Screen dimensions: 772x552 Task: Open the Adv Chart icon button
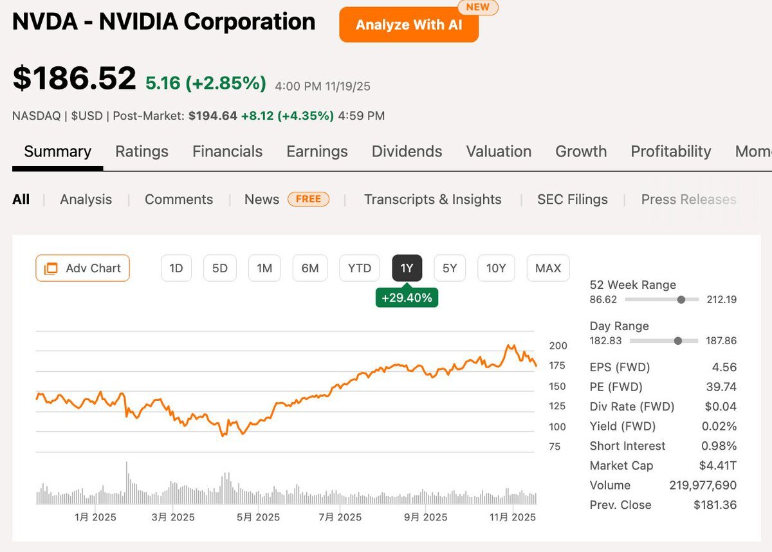coord(82,268)
